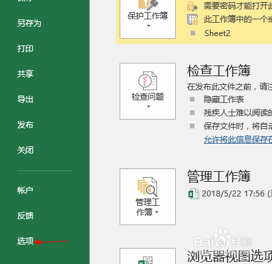Click the 浏览器视图选项 Excel icon button
Viewport: 272px width, 264px height.
[148, 256]
